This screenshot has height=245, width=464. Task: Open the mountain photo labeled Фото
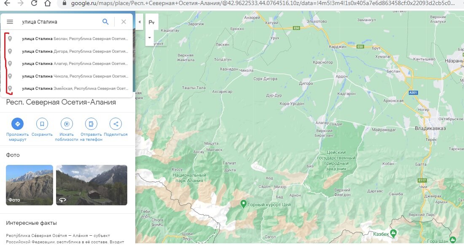[30, 185]
